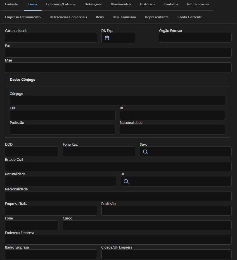Focus the Cônjuge name field

[117, 100]
